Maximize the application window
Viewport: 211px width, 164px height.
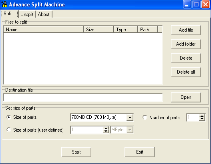[x=196, y=4]
